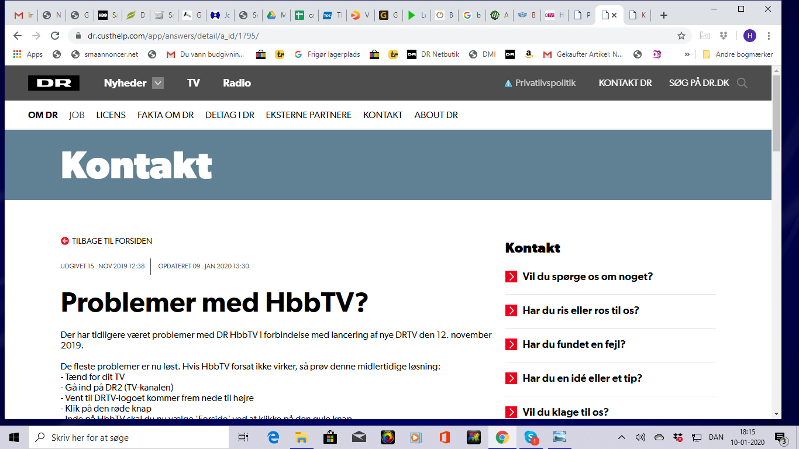Select FAKTA OM DR in navigation

coord(166,115)
